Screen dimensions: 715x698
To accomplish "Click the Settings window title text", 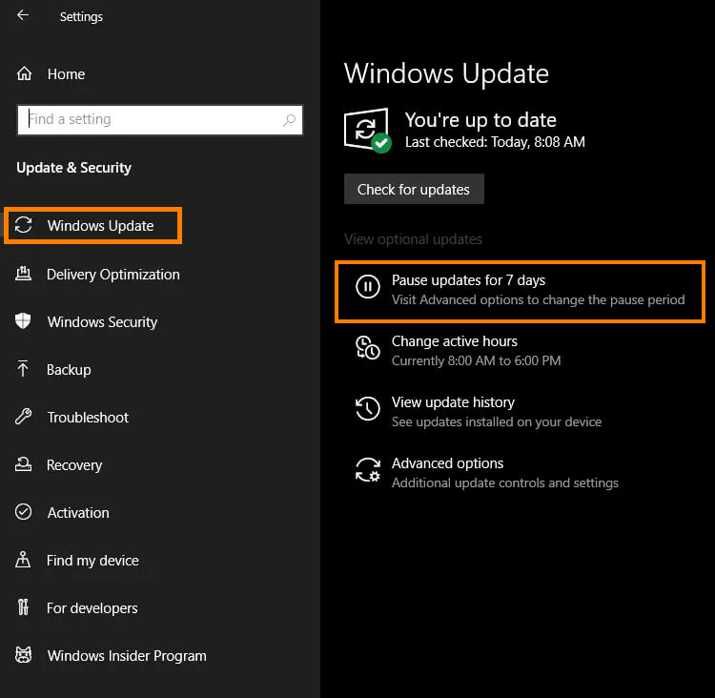I will [x=81, y=17].
